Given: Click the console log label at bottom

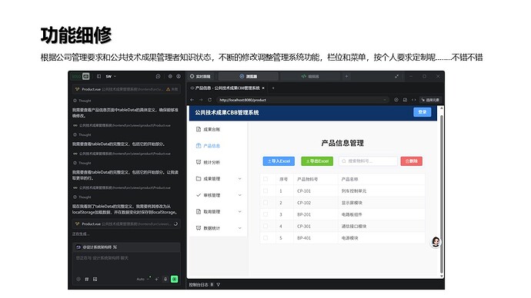Looking at the screenshot, I should [199, 284].
